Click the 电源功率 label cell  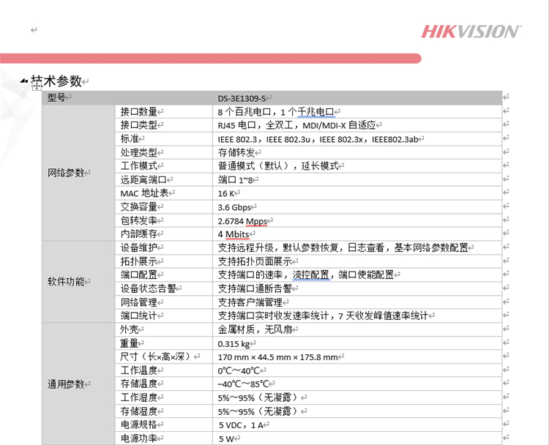pyautogui.click(x=163, y=438)
